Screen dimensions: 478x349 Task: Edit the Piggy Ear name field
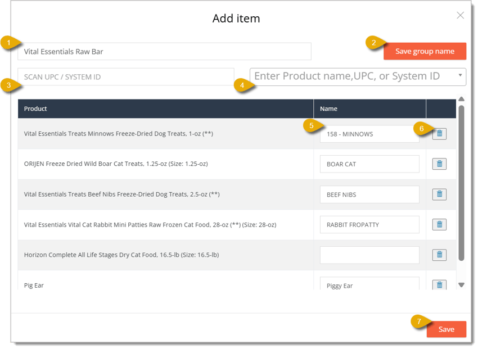[x=369, y=283]
